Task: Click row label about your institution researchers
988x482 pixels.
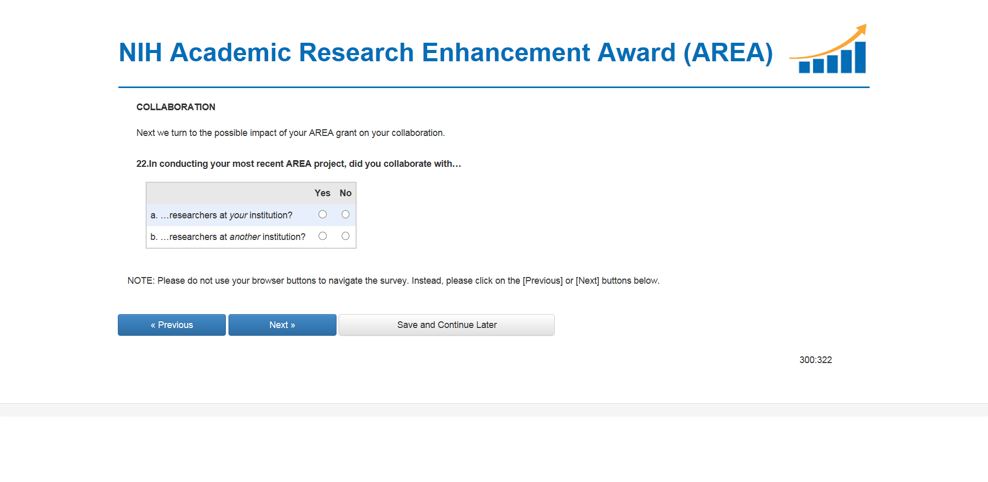Action: 221,215
